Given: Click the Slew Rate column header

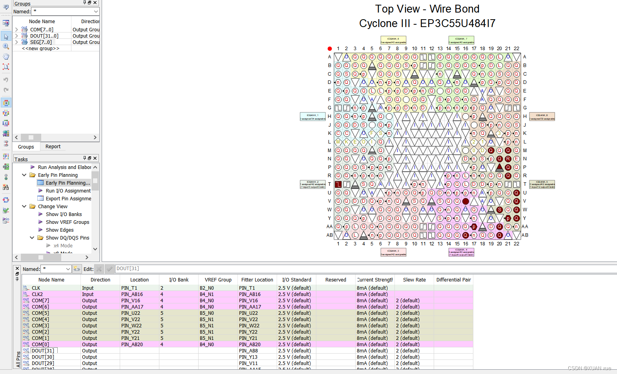Looking at the screenshot, I should coord(414,280).
